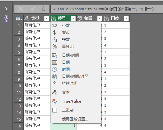Click the ABC type icon of 类型 column
The width and height of the screenshot is (163, 130).
pyautogui.click(x=27, y=18)
